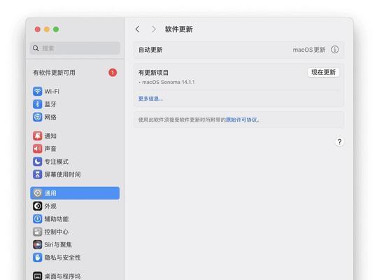The width and height of the screenshot is (379, 280).
Task: Click 现在更新 to update now
Action: pyautogui.click(x=323, y=72)
